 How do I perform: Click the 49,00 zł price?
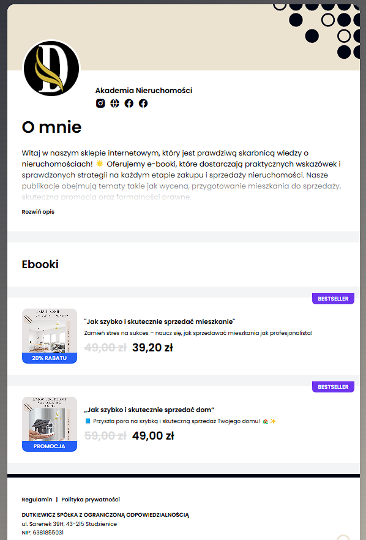[x=153, y=436]
